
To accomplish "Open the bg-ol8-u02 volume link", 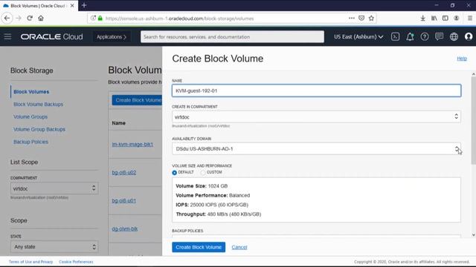I will [124, 172].
